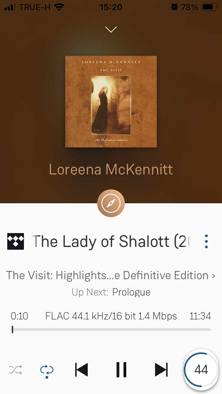The image size is (222, 394).
Task: Tap the album chevron arrow
Action: (x=213, y=276)
